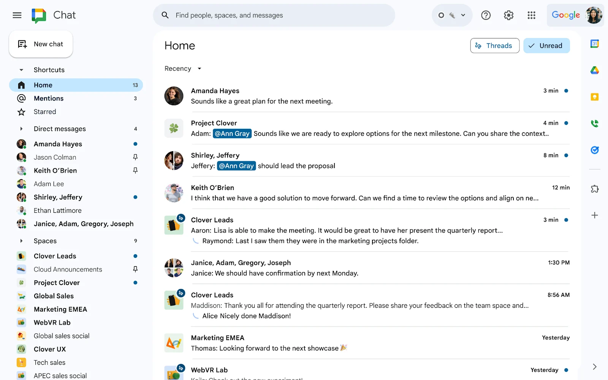Open Google Calendar from the right sidebar
This screenshot has width=608, height=380.
(595, 44)
